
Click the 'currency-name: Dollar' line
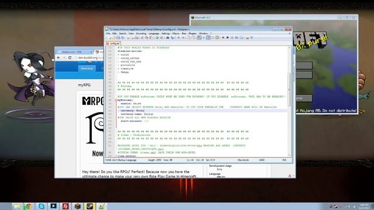click(137, 114)
